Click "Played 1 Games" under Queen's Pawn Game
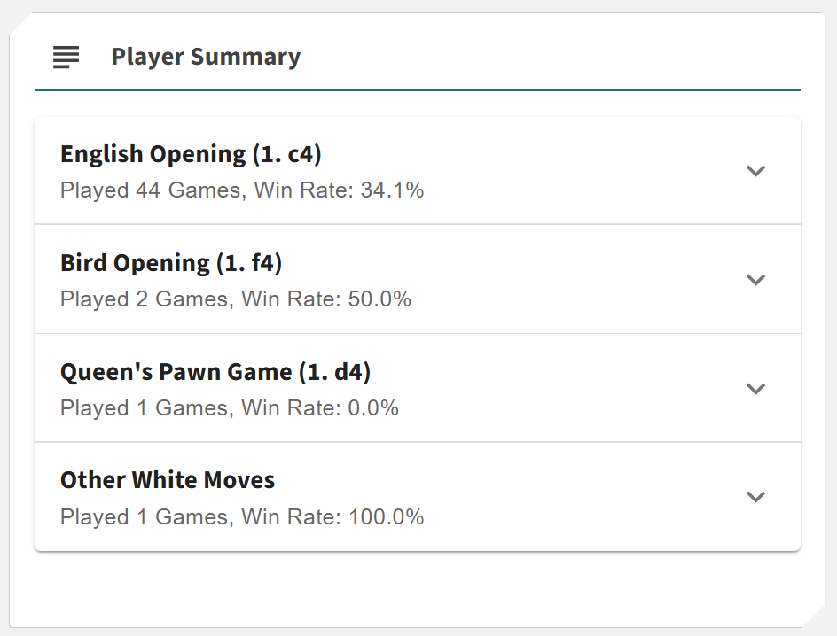Image resolution: width=837 pixels, height=636 pixels. click(x=145, y=408)
